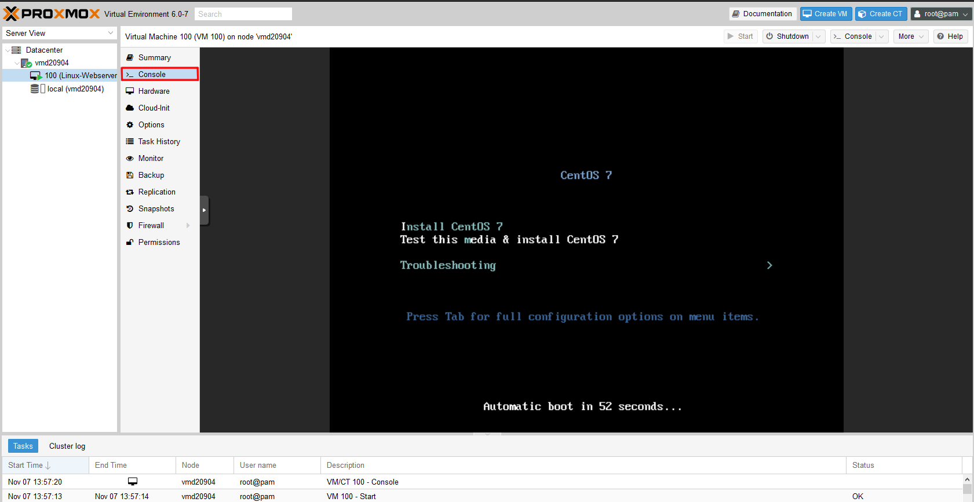
Task: Click the Status column header
Action: pos(904,465)
